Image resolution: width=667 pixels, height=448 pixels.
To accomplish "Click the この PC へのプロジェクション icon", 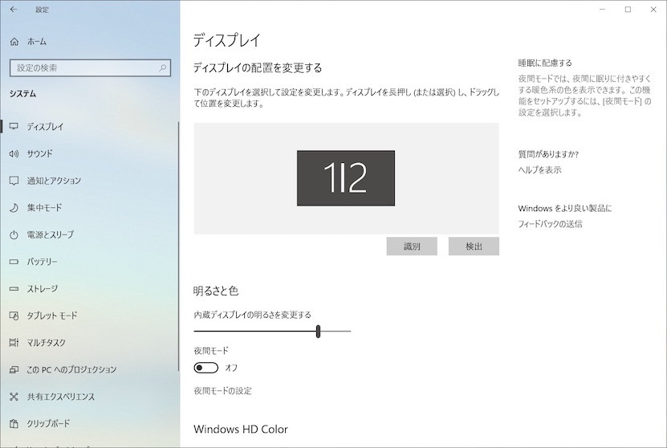I will (14, 369).
